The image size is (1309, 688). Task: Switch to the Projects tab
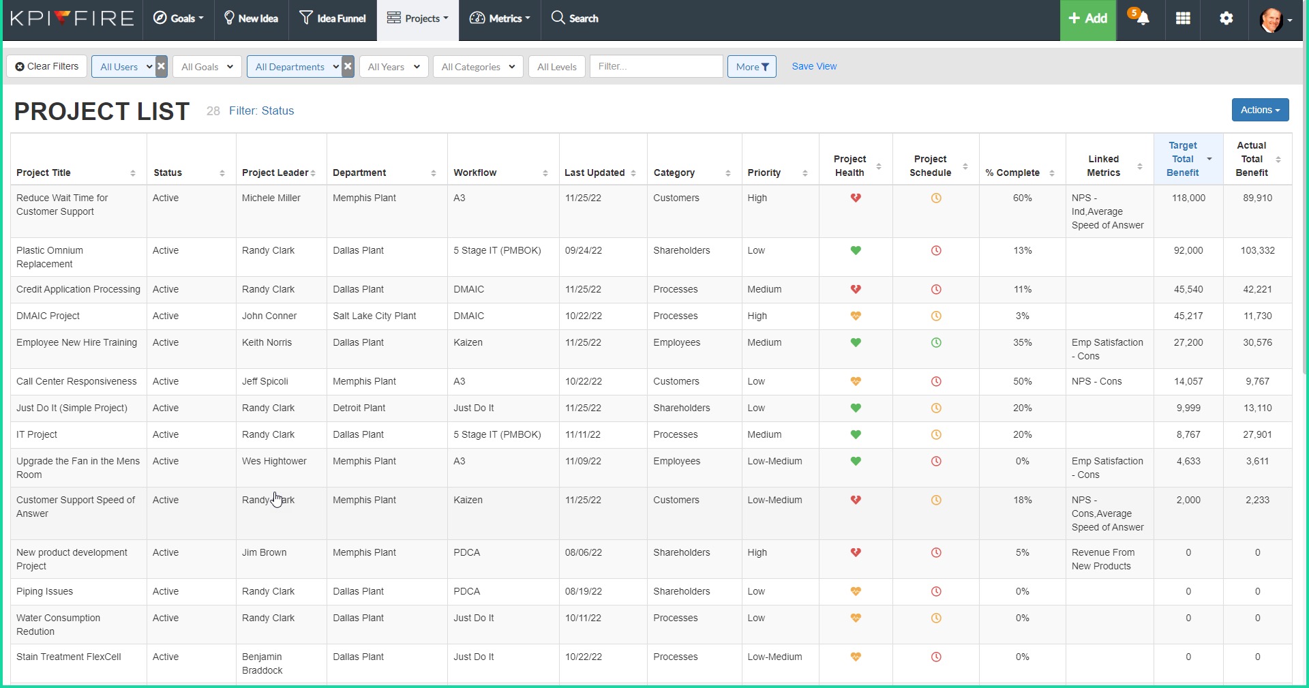click(417, 18)
